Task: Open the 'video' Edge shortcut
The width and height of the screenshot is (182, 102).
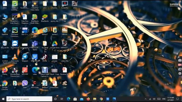Action: pos(35,71)
